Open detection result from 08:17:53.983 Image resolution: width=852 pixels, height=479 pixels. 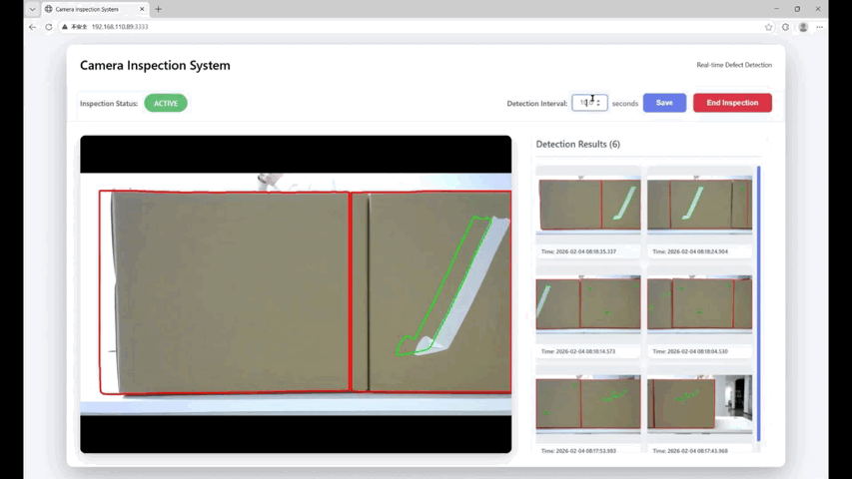point(588,410)
